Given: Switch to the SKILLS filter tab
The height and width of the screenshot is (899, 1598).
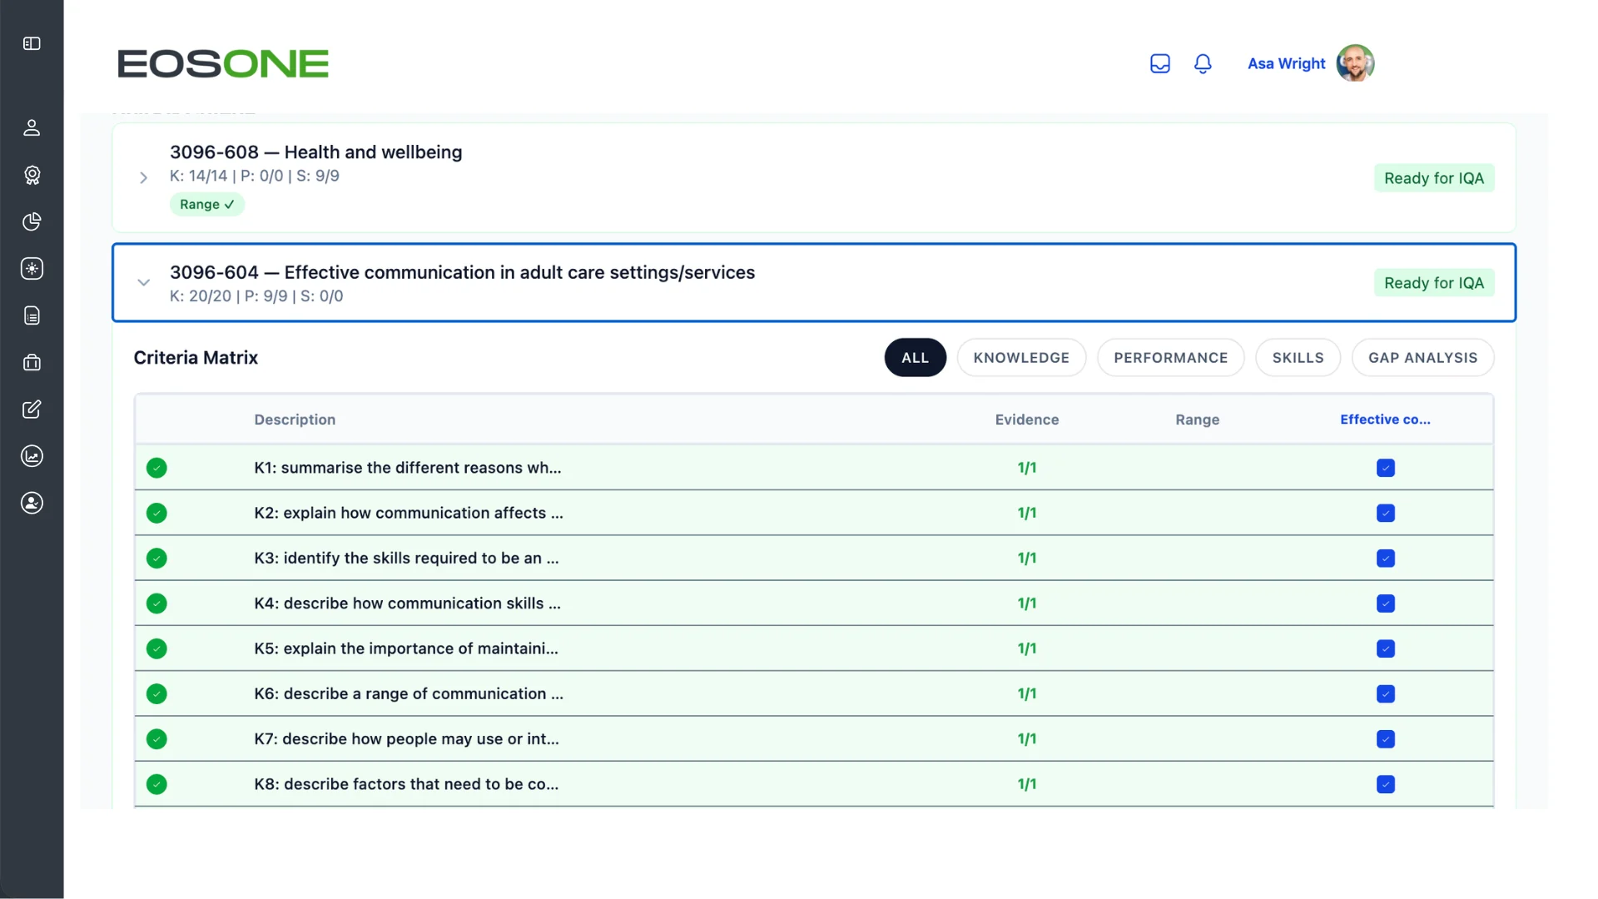Looking at the screenshot, I should (1298, 357).
